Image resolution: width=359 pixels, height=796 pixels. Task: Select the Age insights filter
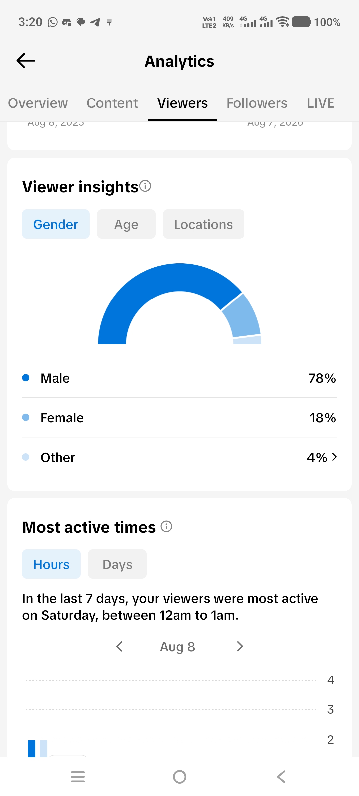click(x=126, y=224)
